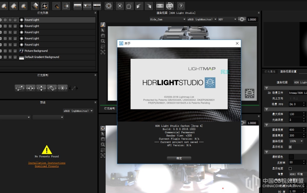Viewport: 307px width, 193px height.
Task: Switch to the 灯光属性 tab
Action: click(x=270, y=72)
